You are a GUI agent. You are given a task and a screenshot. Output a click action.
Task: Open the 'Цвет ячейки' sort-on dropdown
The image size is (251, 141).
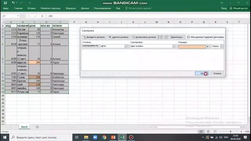(x=174, y=46)
